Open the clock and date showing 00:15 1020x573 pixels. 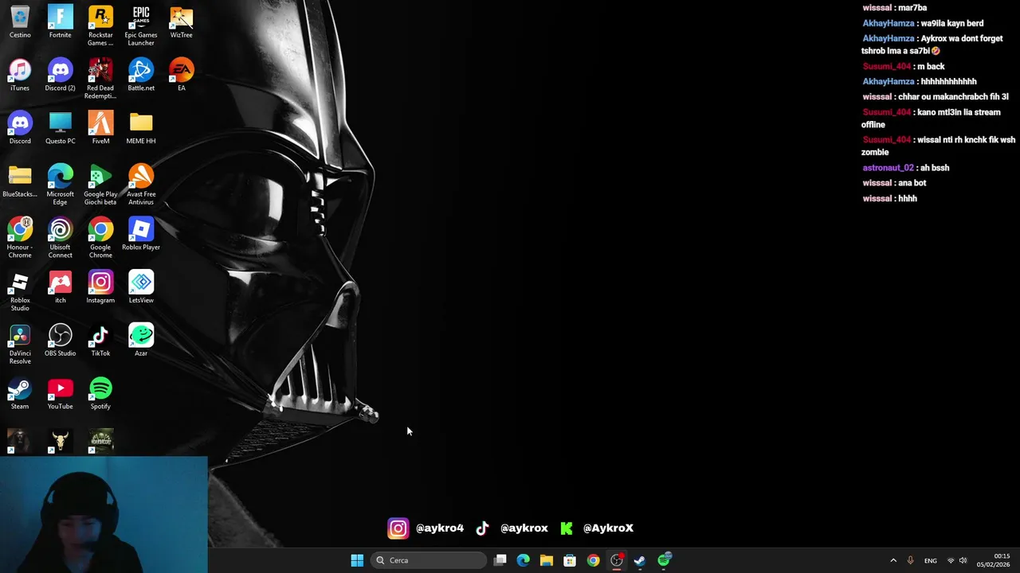pyautogui.click(x=994, y=560)
